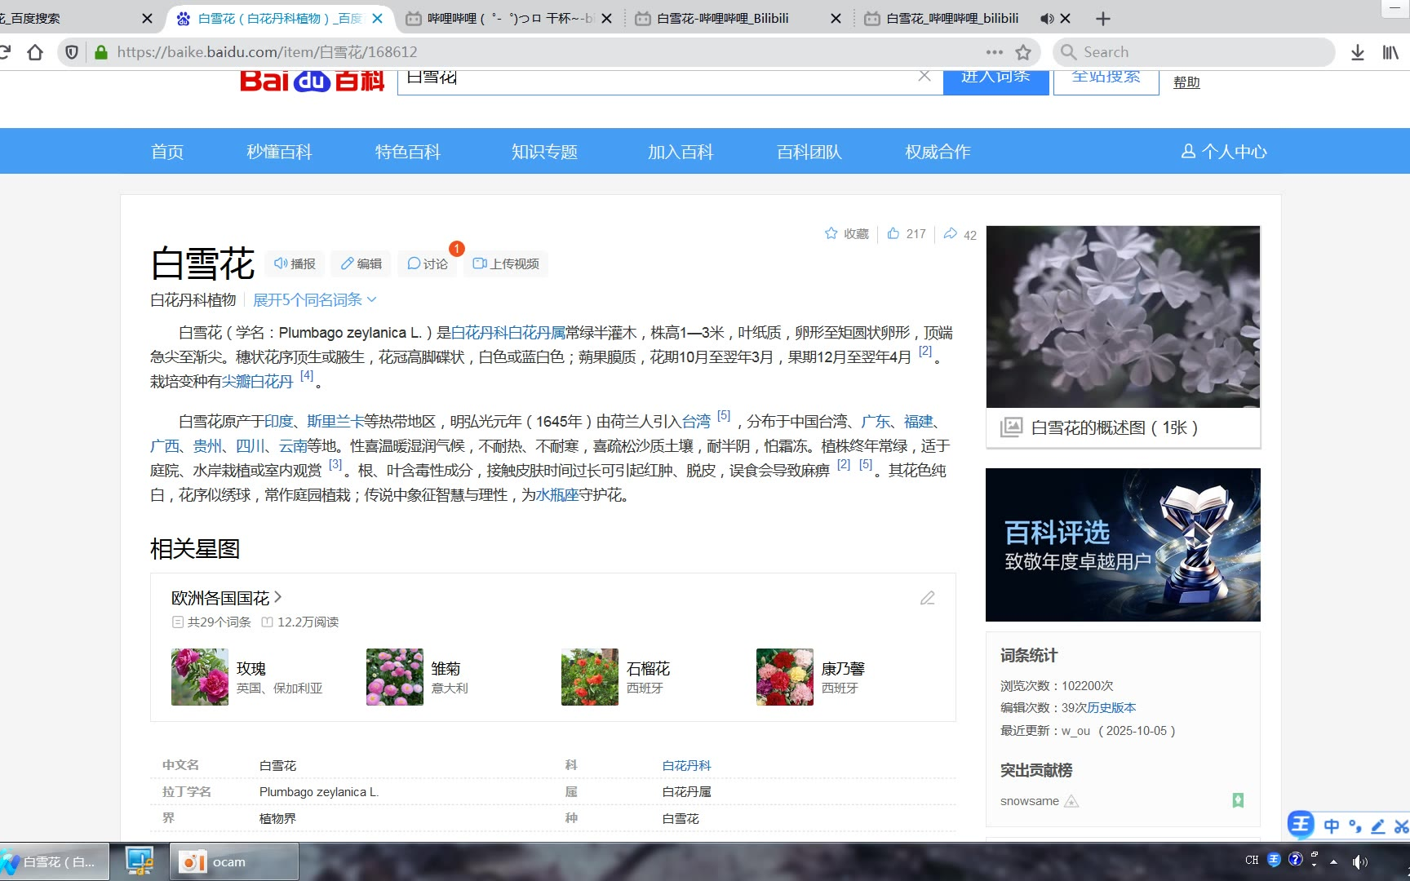Open the 欧洲各国国花 list chevron
Viewport: 1410px width, 881px height.
[278, 597]
